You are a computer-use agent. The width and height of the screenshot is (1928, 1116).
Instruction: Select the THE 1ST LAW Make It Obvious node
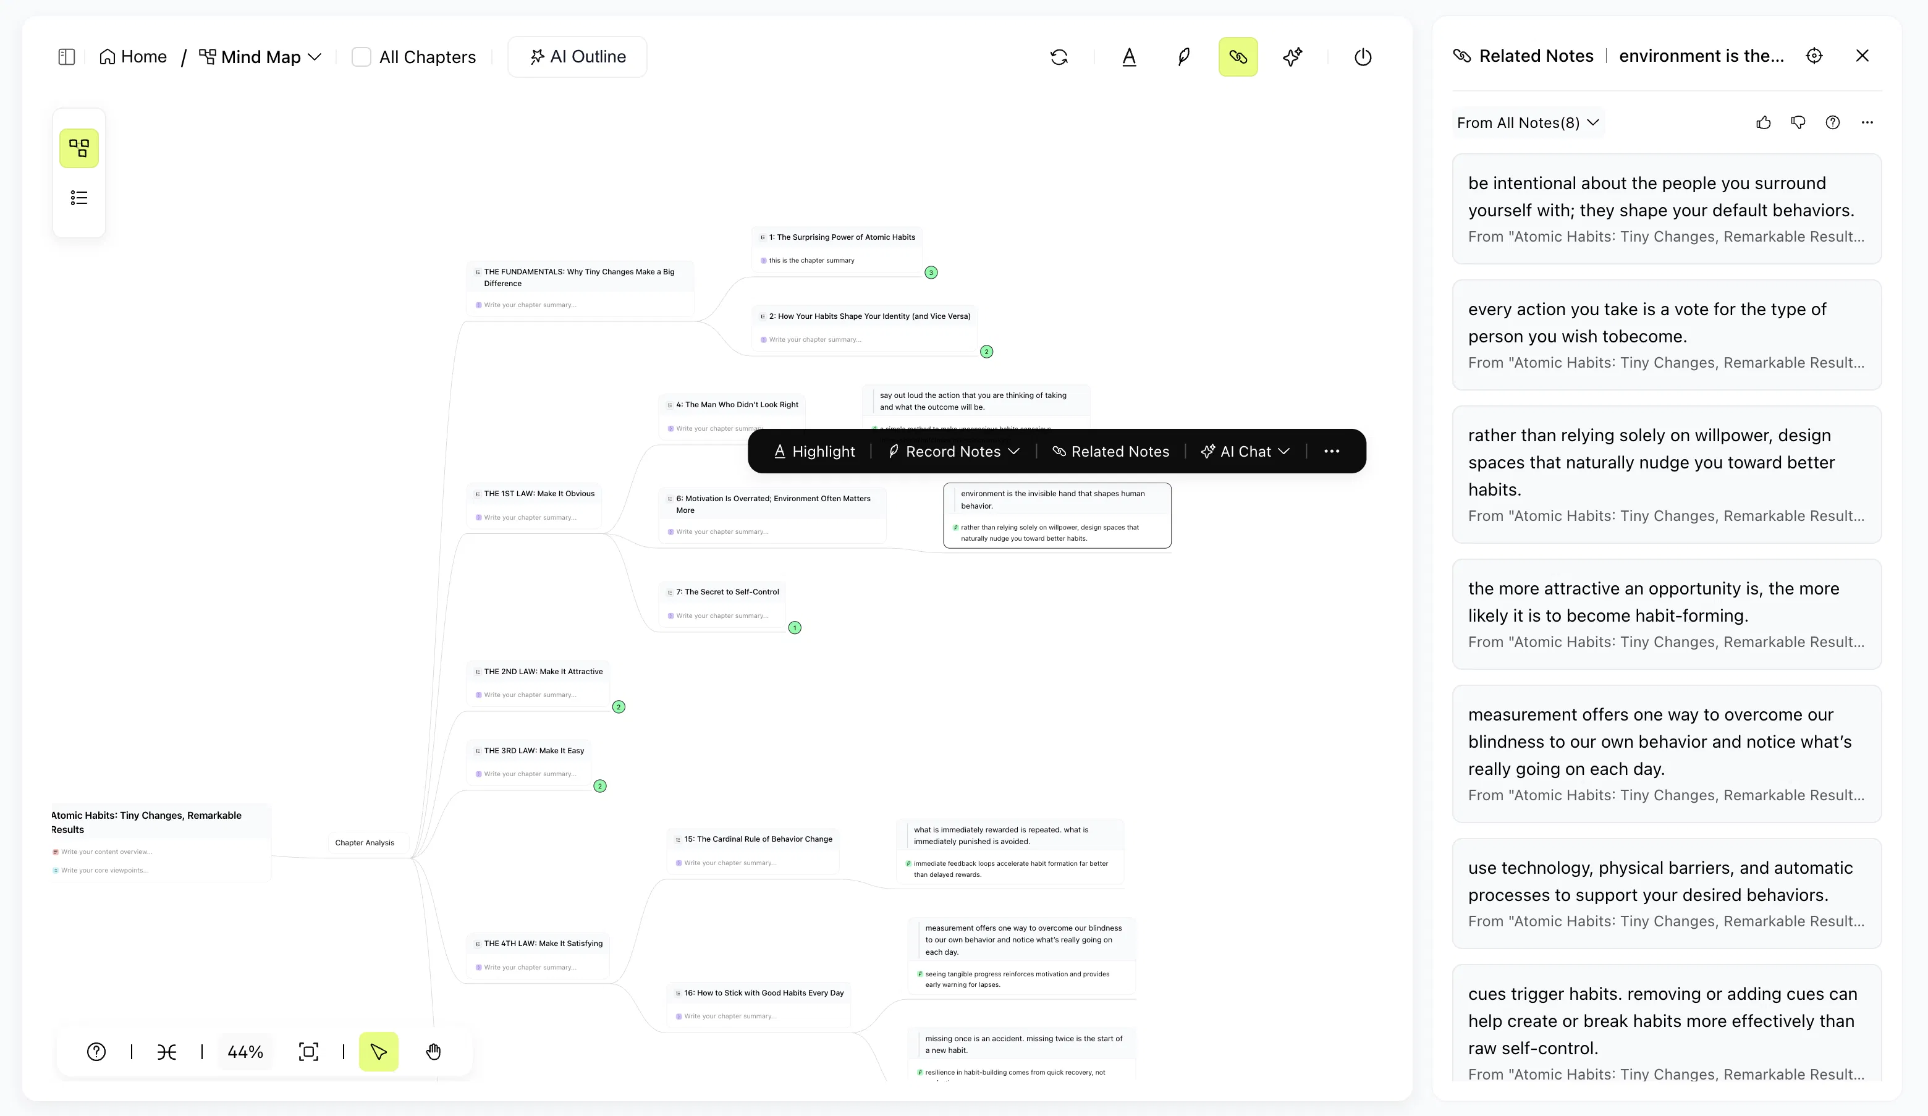coord(536,492)
